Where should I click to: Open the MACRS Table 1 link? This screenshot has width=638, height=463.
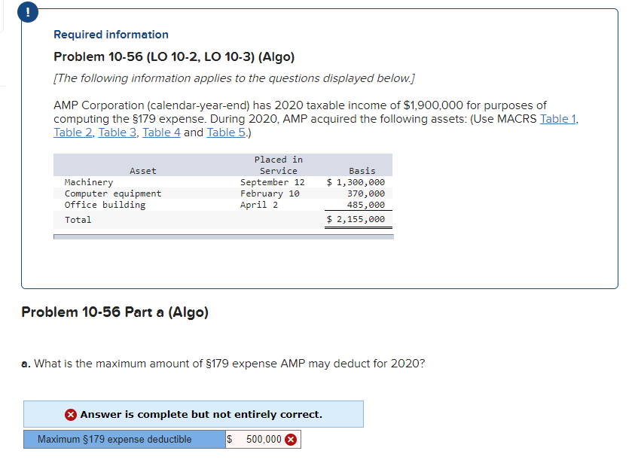coord(557,118)
